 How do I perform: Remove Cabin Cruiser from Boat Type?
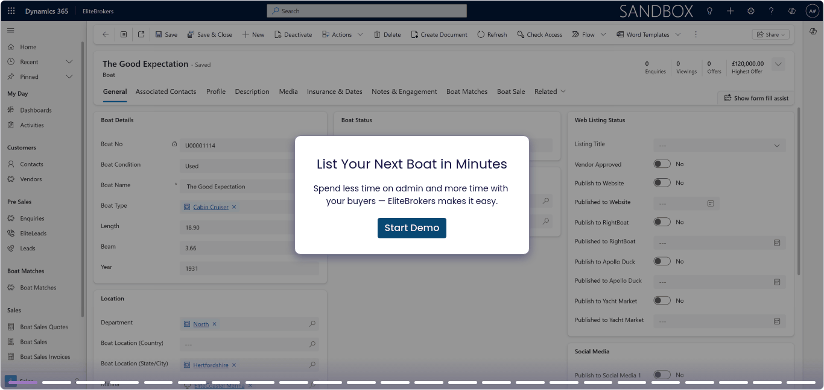[x=234, y=207]
